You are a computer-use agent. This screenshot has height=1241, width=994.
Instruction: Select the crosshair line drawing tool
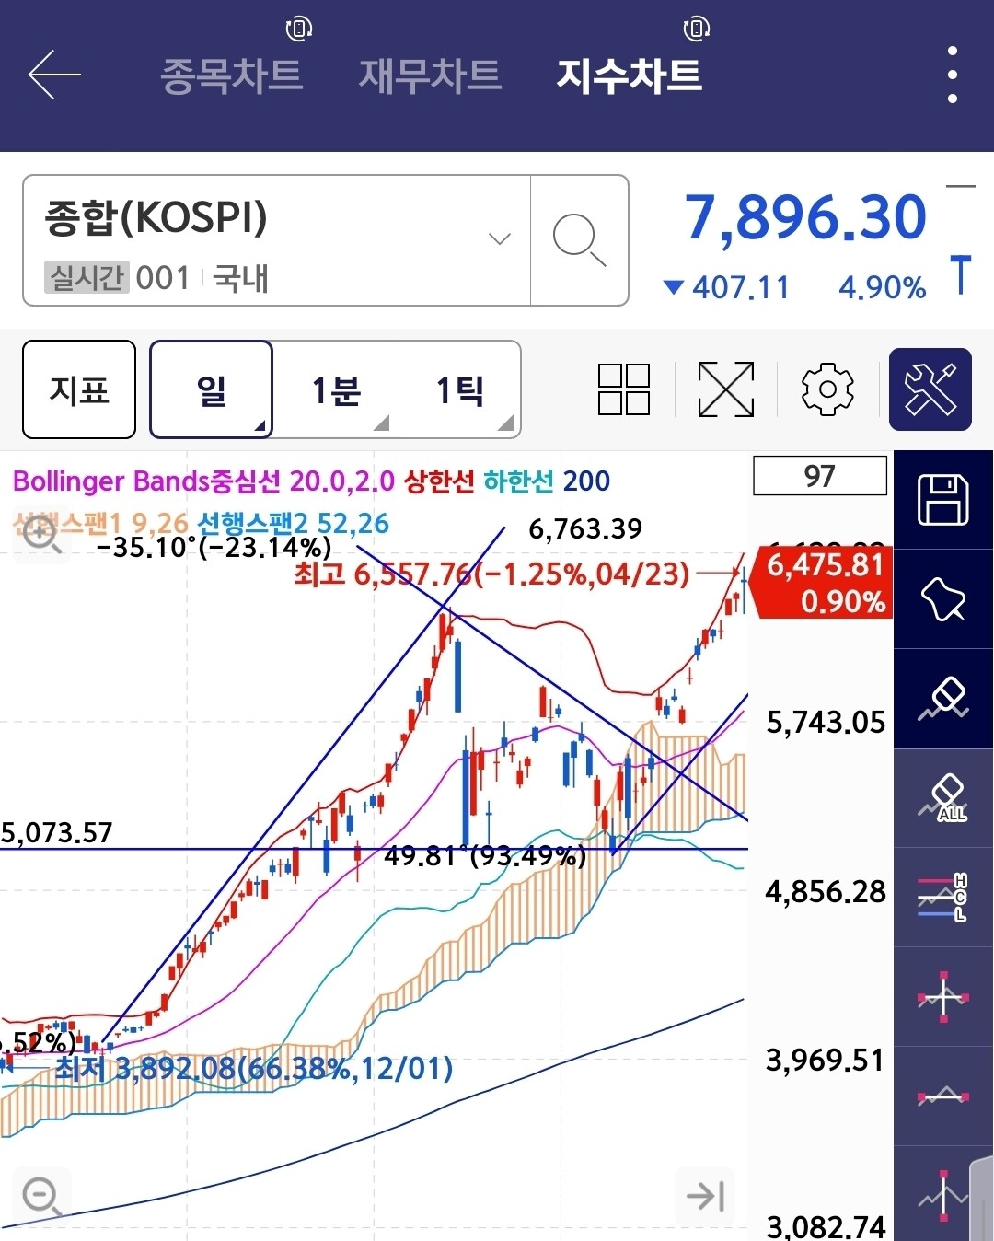[x=943, y=997]
